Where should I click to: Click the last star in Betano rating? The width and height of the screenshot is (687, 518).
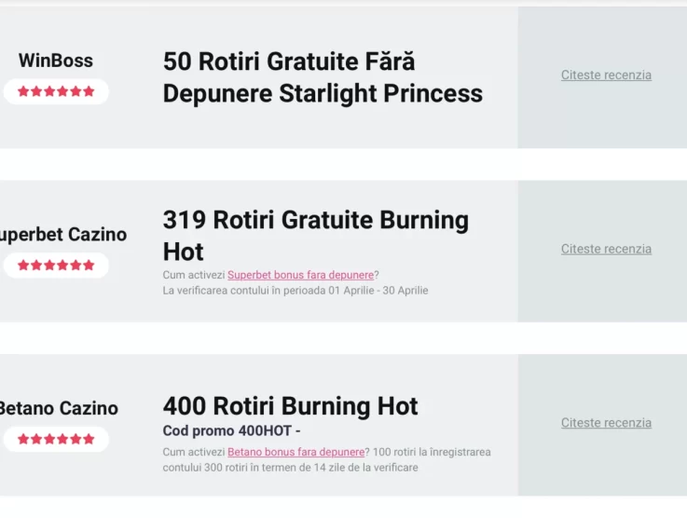click(89, 439)
